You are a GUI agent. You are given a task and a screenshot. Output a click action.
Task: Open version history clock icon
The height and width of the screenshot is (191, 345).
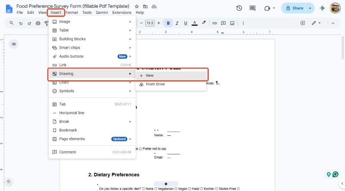[x=239, y=8]
